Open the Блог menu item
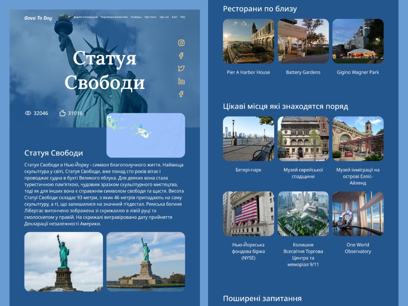This screenshot has width=408, height=306. 175,17
